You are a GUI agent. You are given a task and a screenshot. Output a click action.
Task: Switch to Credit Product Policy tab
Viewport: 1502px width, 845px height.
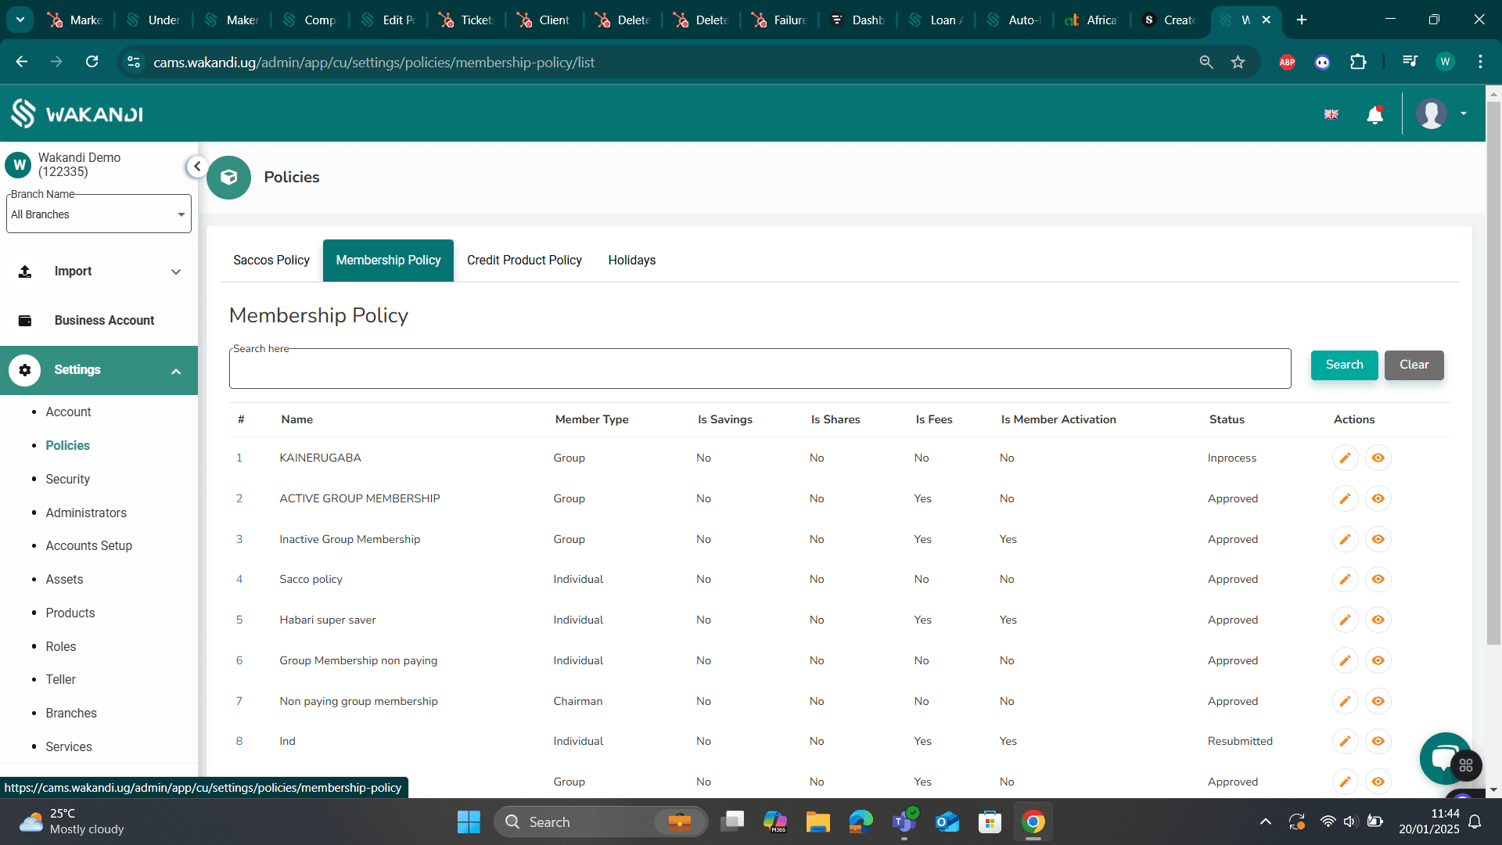pos(524,261)
